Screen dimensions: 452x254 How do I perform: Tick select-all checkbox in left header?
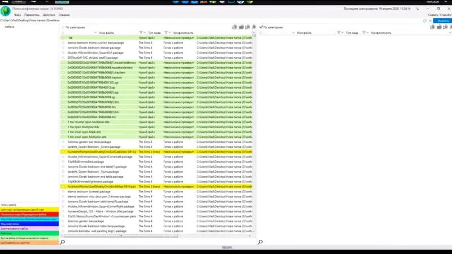[63, 33]
